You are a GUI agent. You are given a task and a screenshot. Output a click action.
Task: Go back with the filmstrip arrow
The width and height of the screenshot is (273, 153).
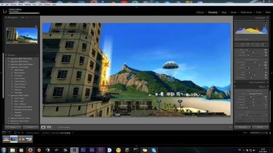(x=19, y=133)
